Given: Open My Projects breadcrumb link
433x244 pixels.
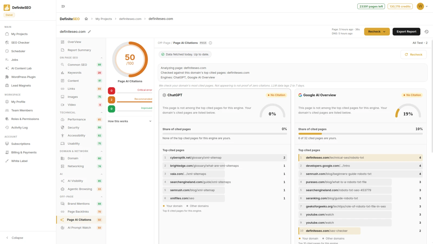Looking at the screenshot, I should point(104,19).
